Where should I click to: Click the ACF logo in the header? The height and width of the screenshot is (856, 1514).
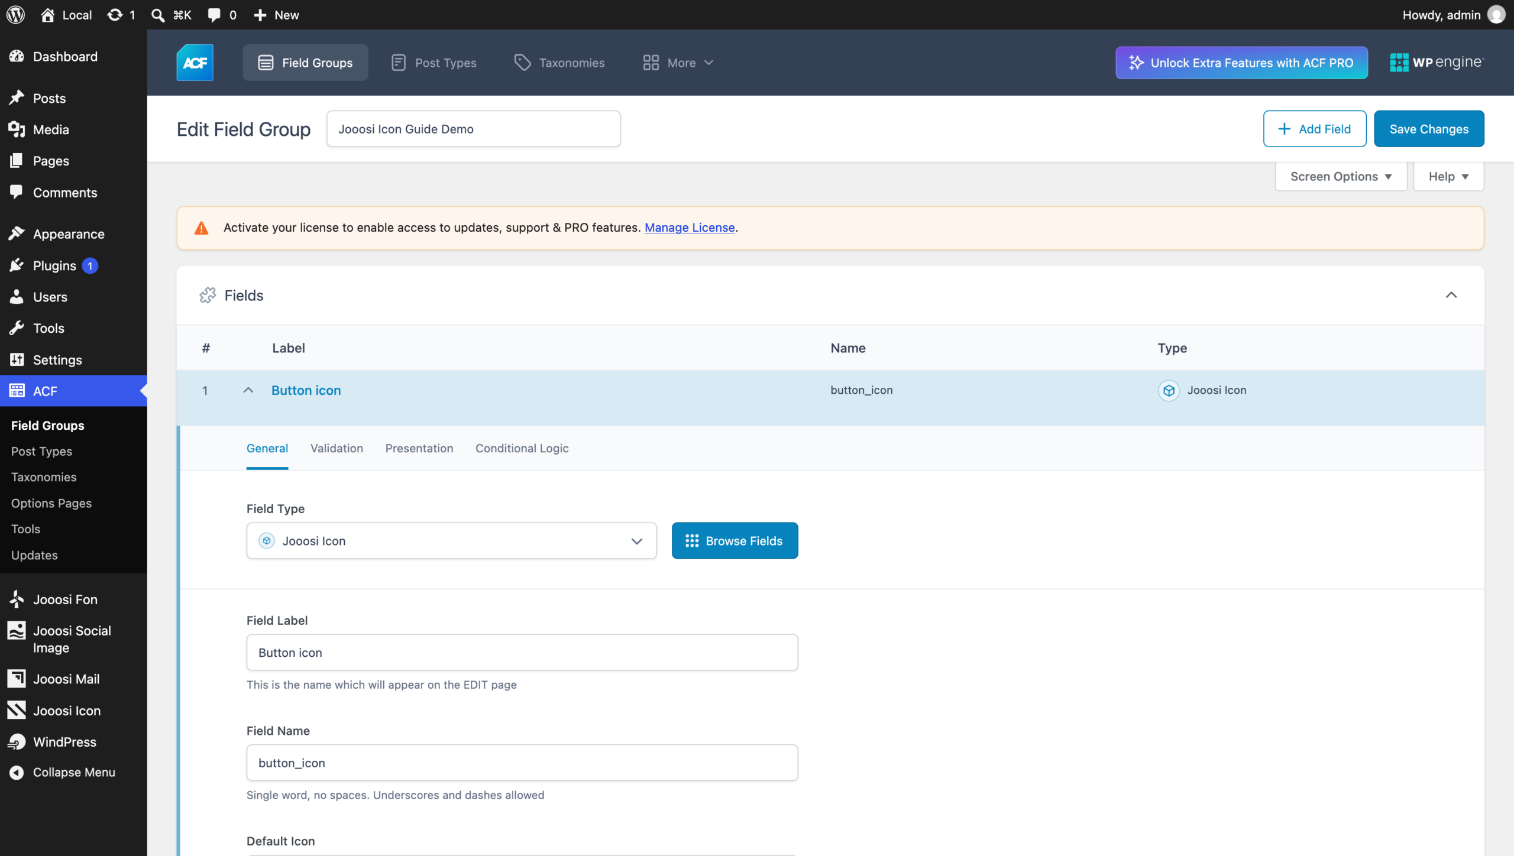pos(195,63)
